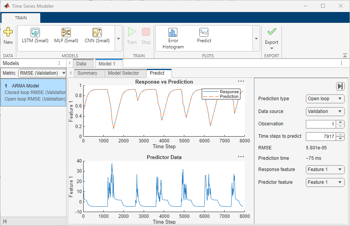Collapse the Models panel with bottom-left arrow
The height and width of the screenshot is (226, 350).
coord(5,221)
